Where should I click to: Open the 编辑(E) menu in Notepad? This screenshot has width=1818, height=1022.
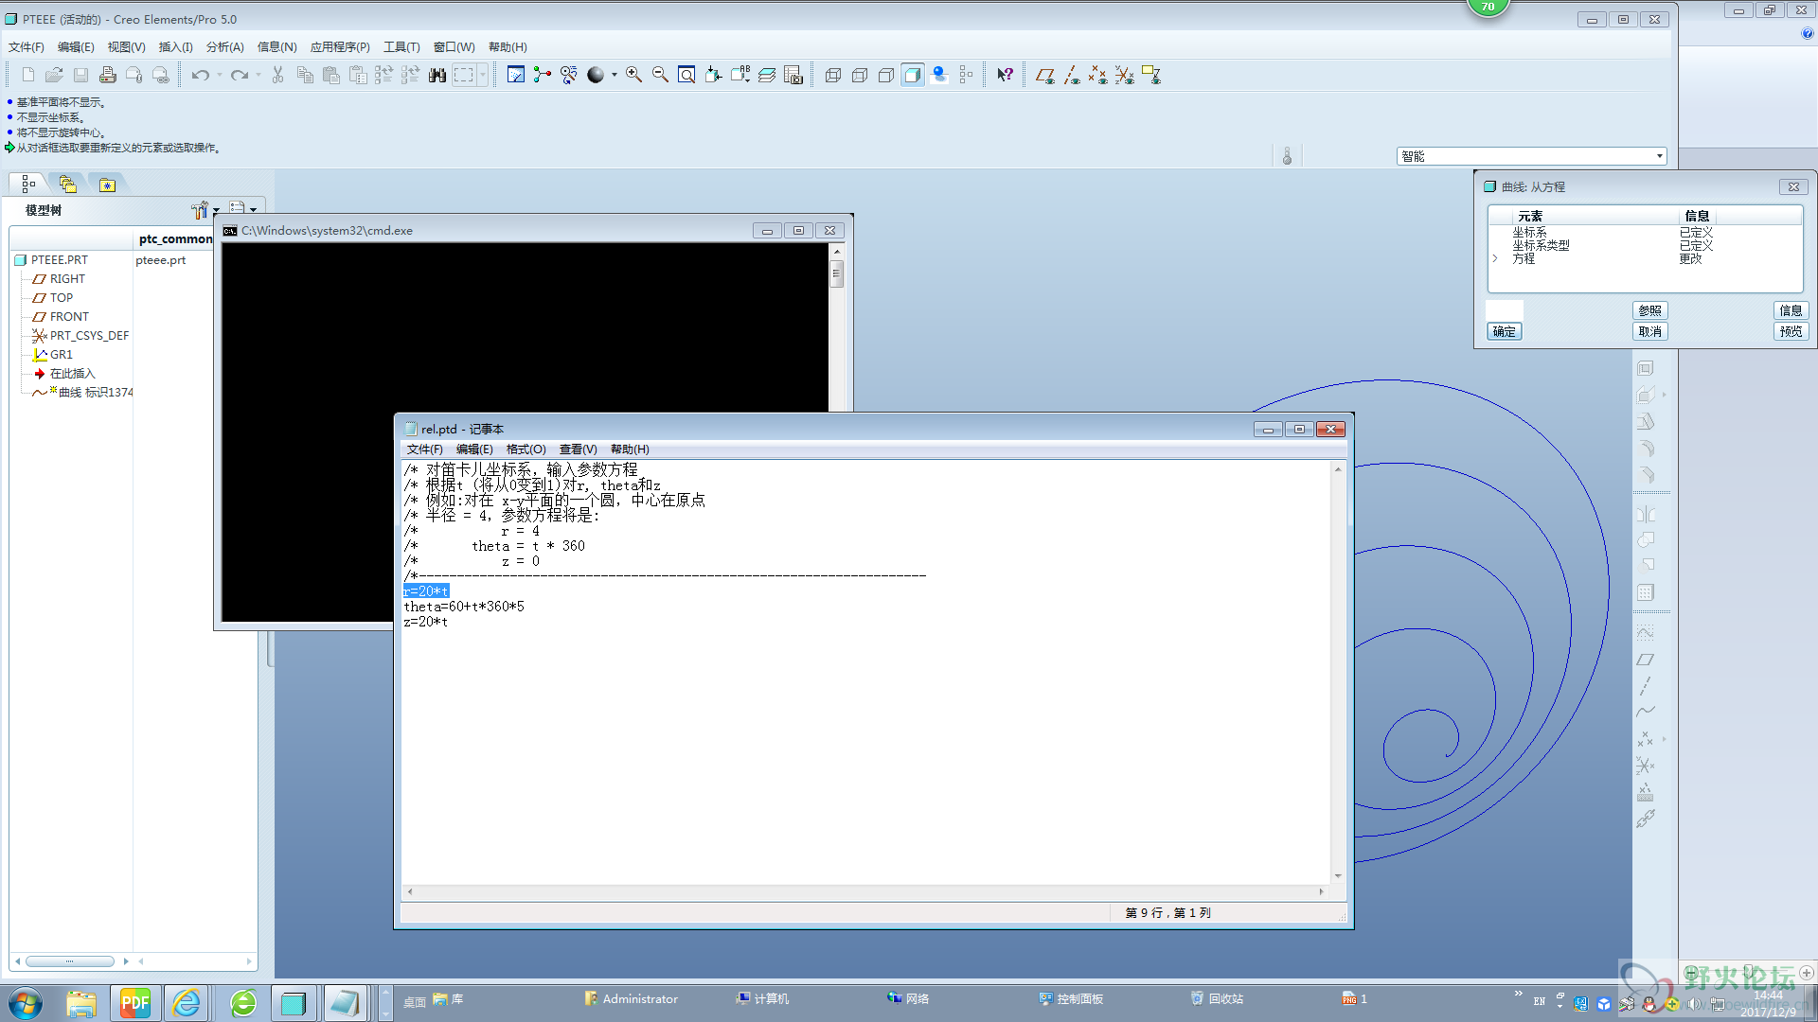click(x=474, y=449)
